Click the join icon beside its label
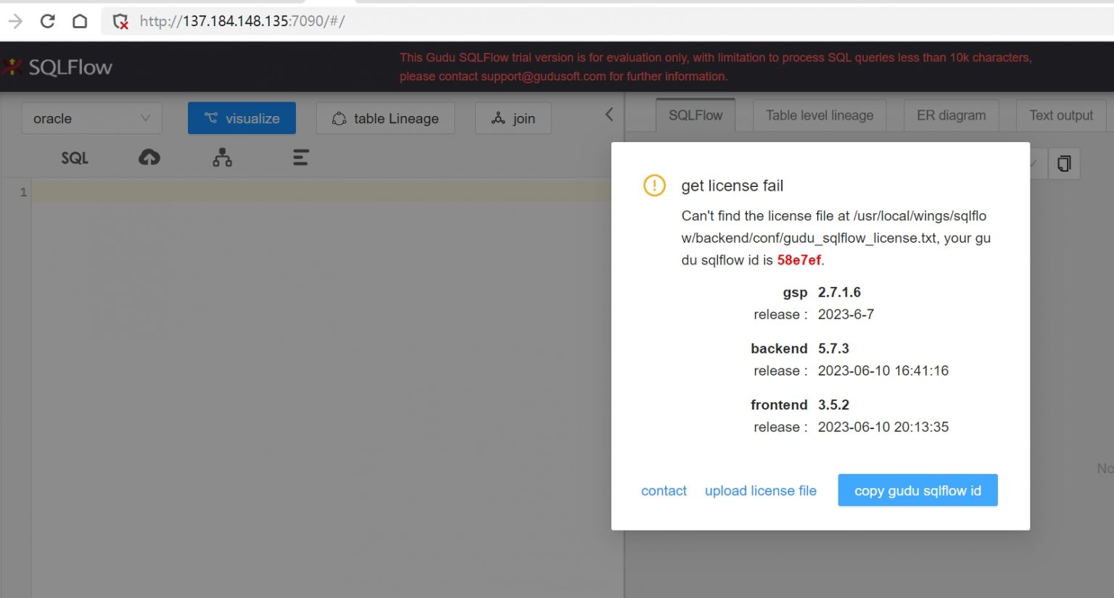Image resolution: width=1114 pixels, height=598 pixels. 498,117
